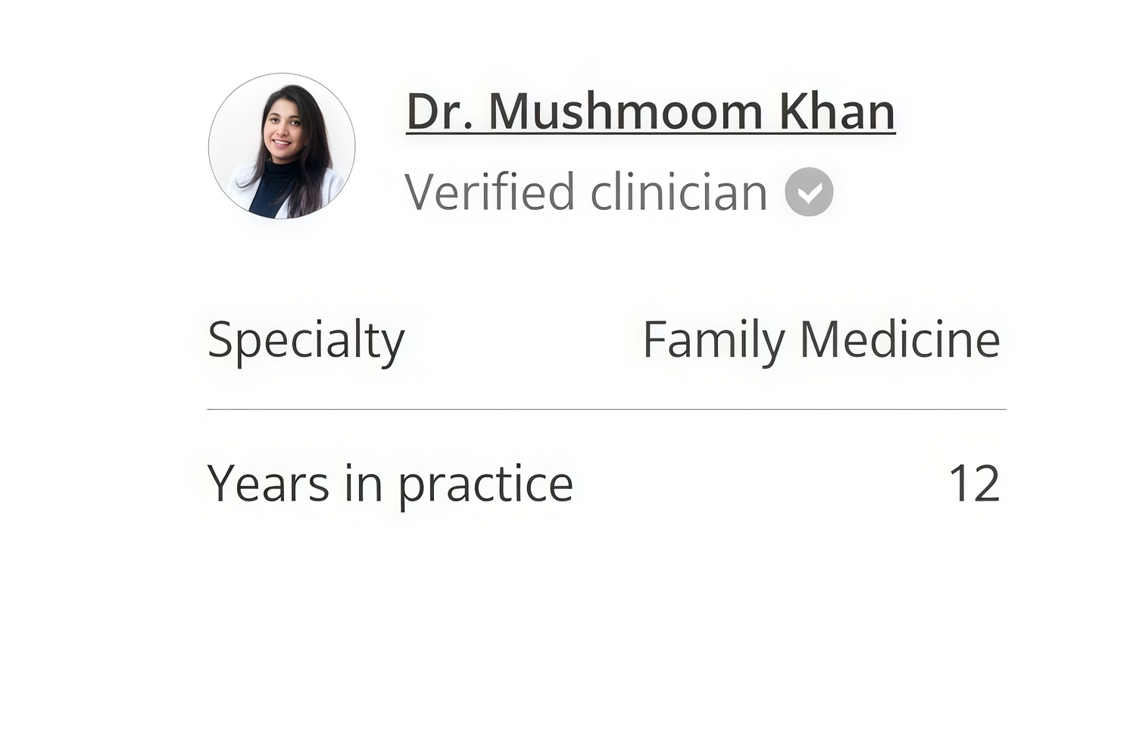Click the word "Khan" in the name

837,112
